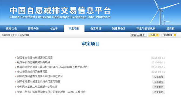This screenshot has height=97, width=181.
Task: Go to the 备案项目 navigation tab
Action: click(96, 28)
